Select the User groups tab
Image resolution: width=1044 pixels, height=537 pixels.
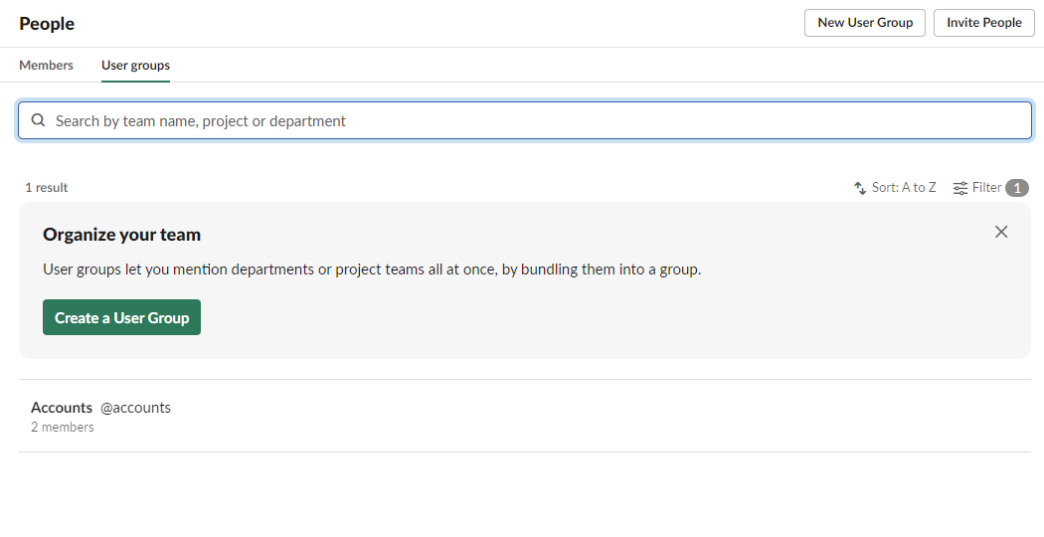tap(135, 66)
